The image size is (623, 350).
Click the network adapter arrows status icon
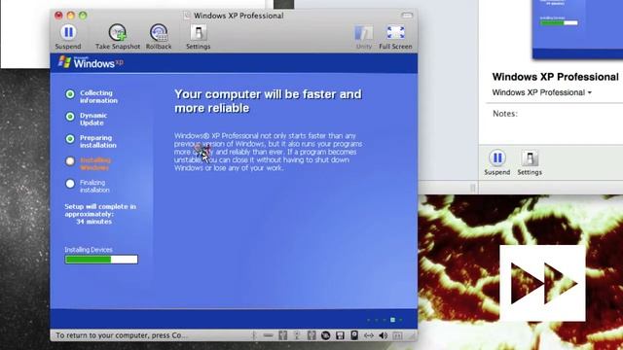click(x=369, y=335)
